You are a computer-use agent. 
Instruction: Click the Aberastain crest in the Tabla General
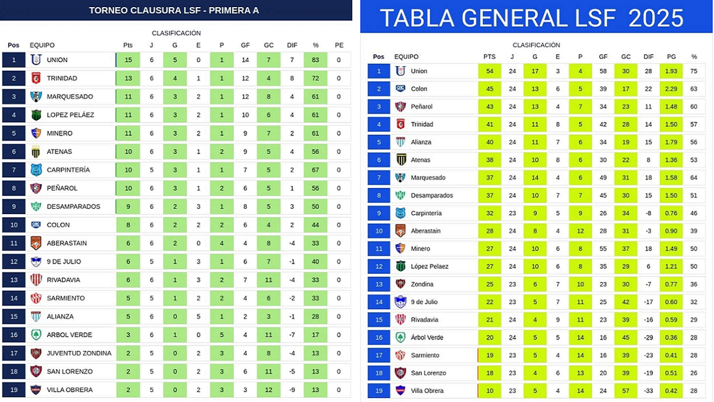pyautogui.click(x=400, y=231)
